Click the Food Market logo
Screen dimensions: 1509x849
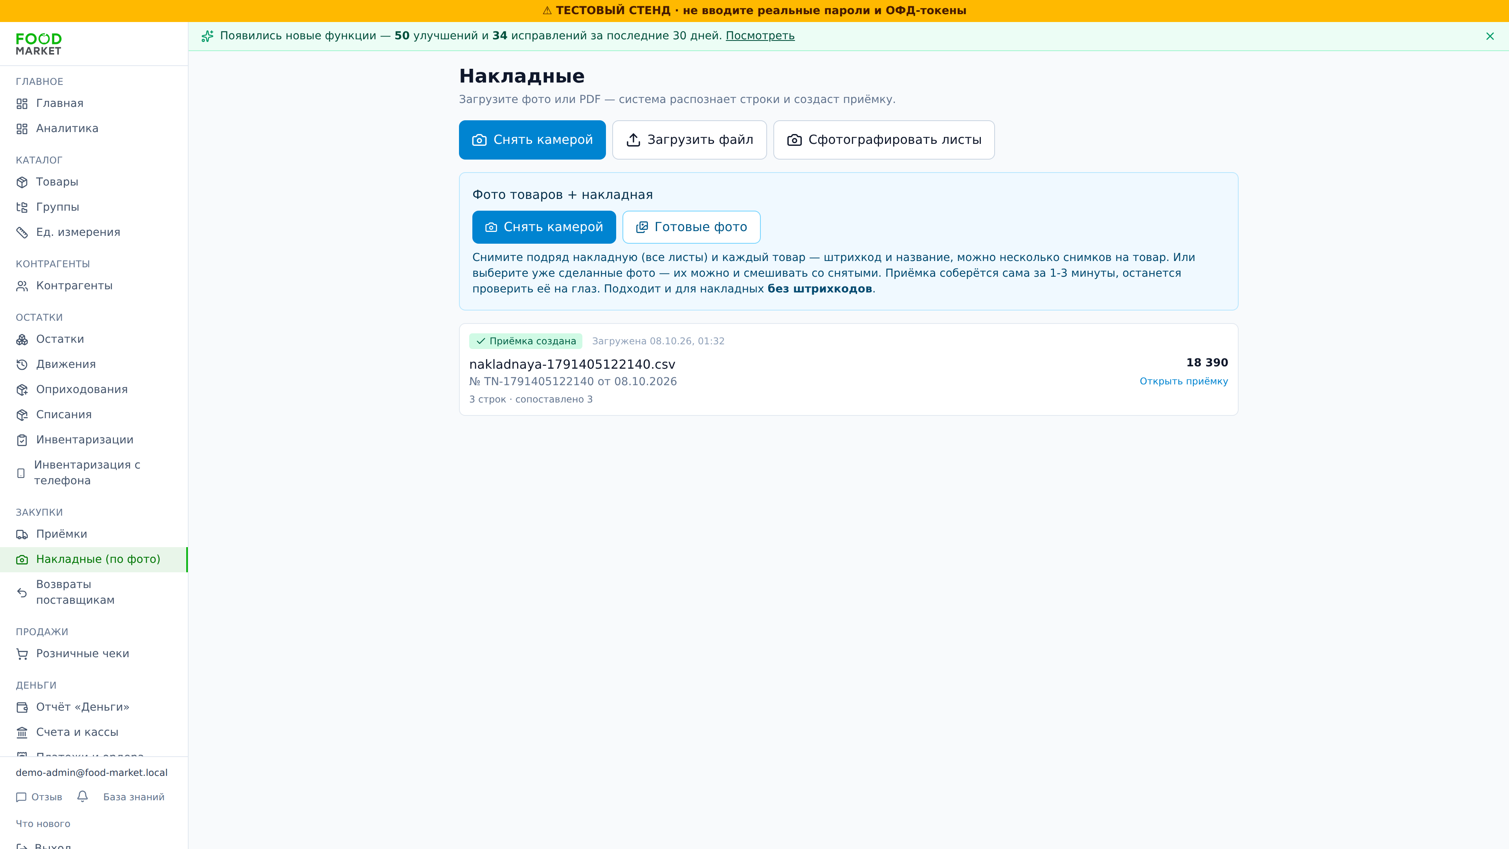point(39,44)
